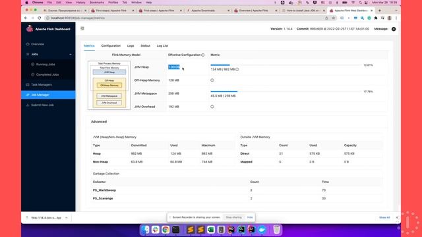Open the Logs tab
This screenshot has width=422, height=237.
pyautogui.click(x=131, y=45)
